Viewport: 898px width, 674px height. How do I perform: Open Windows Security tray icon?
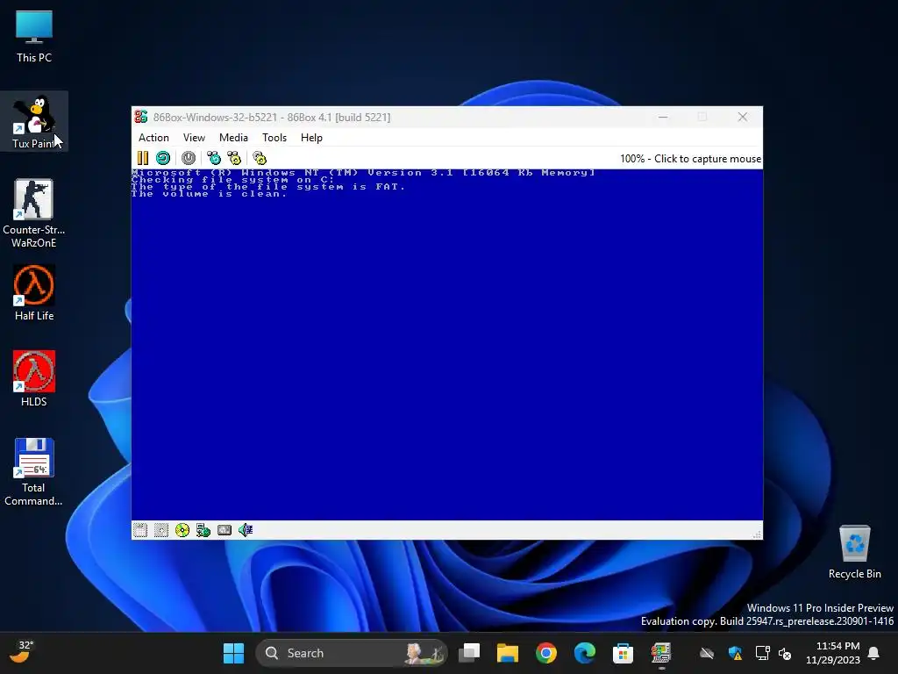(x=736, y=653)
